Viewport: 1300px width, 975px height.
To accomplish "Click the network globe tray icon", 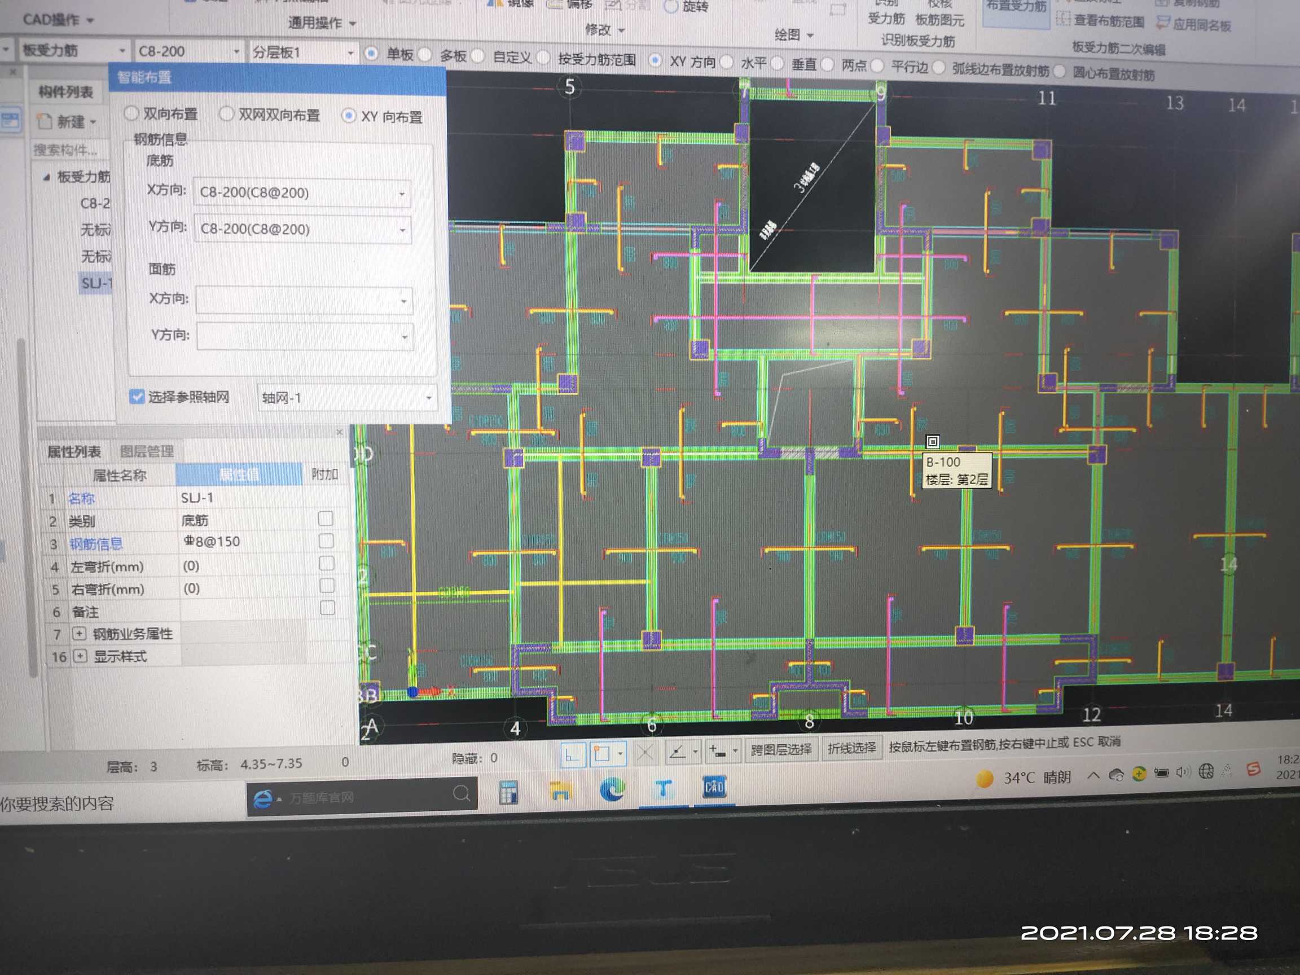I will [1205, 771].
